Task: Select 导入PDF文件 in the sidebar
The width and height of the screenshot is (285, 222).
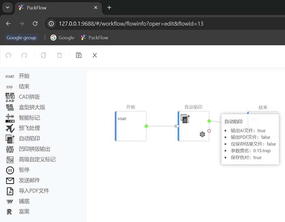Action: point(34,191)
